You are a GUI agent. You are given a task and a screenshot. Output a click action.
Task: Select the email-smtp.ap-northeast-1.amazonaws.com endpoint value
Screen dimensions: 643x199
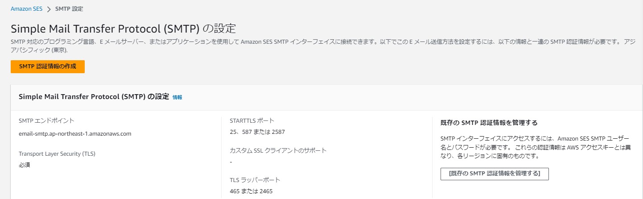coord(75,133)
